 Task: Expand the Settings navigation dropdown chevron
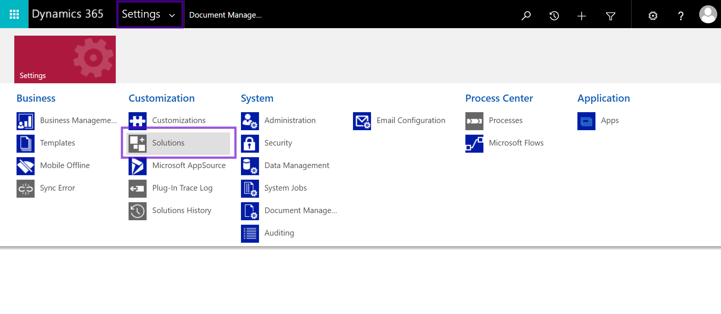tap(172, 15)
